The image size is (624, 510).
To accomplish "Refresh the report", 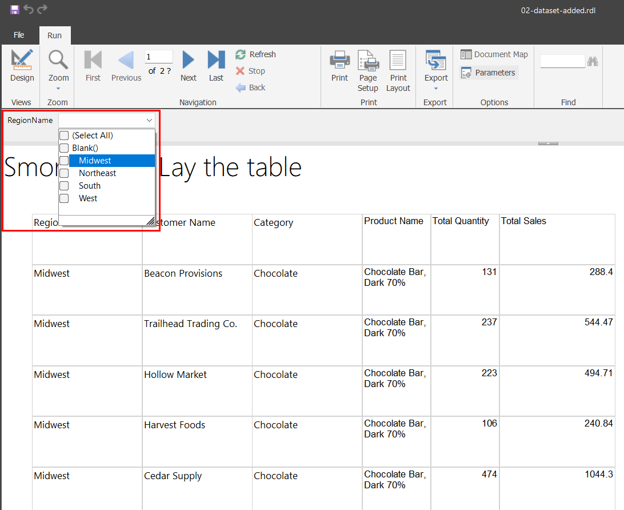I will [x=256, y=54].
